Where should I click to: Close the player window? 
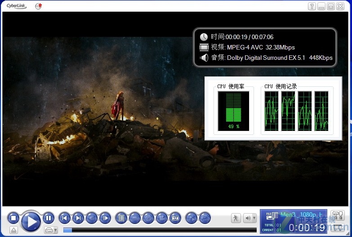coord(340,6)
